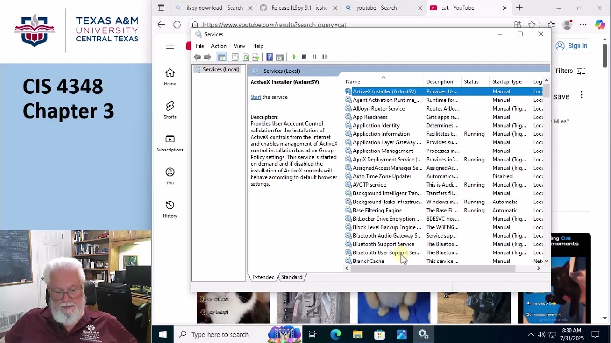The image size is (611, 343).
Task: Open YouTube History in the sidebar
Action: pos(170,209)
